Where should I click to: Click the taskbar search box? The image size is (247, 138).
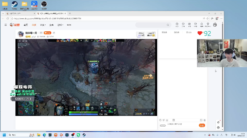pyautogui.click(x=21, y=135)
